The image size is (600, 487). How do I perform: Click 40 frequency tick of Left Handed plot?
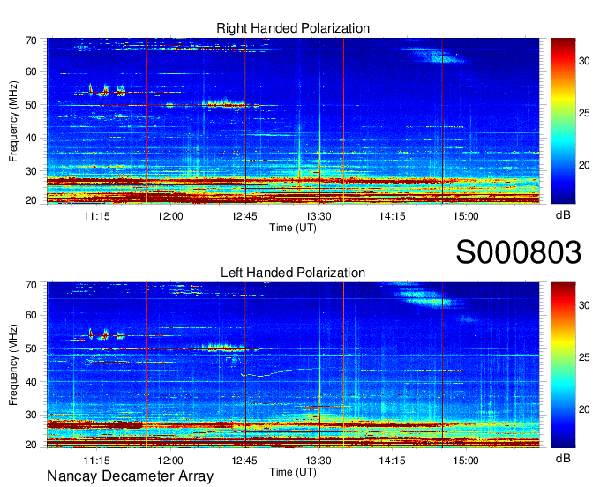[31, 382]
